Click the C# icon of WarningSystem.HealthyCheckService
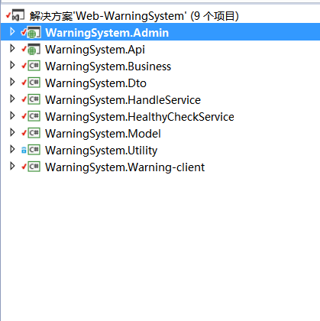 34,116
